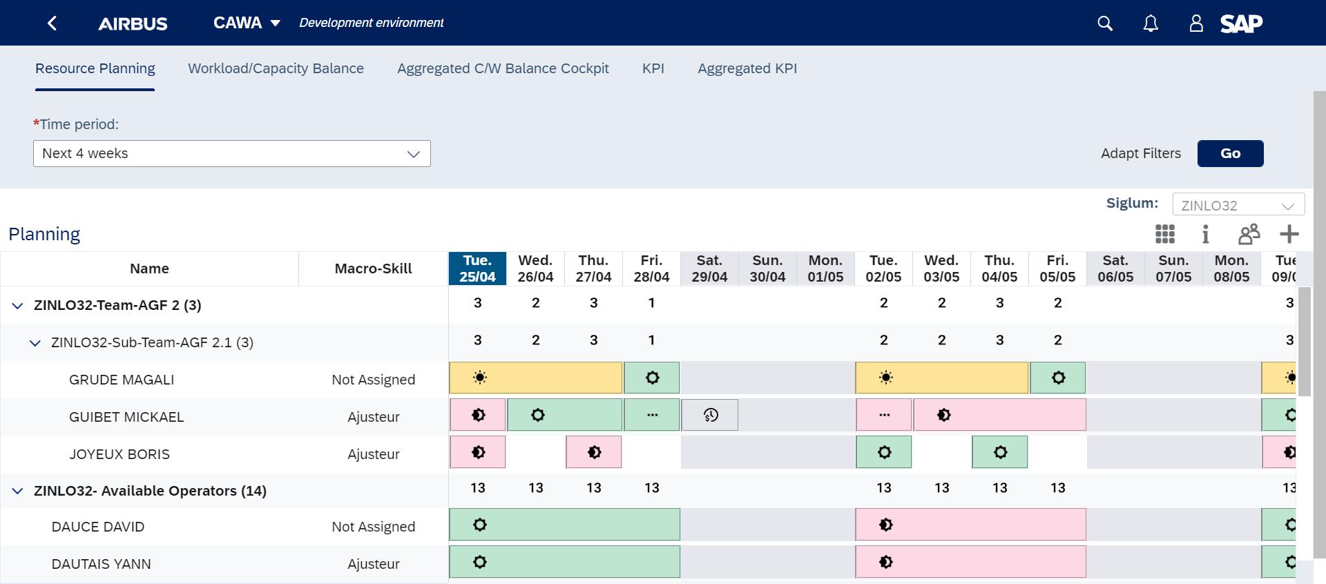Select Dauce David's pink shift starting 02/05
1326x584 pixels.
971,525
